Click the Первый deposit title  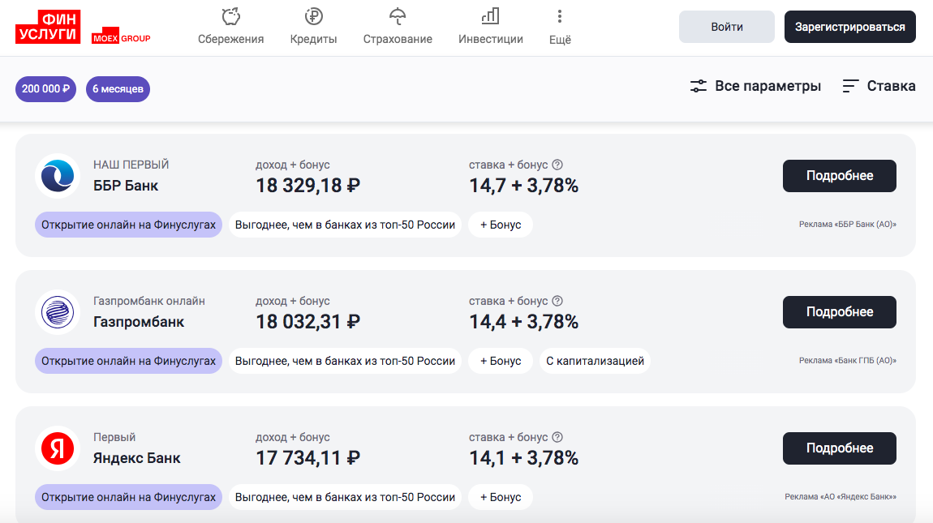tap(114, 437)
